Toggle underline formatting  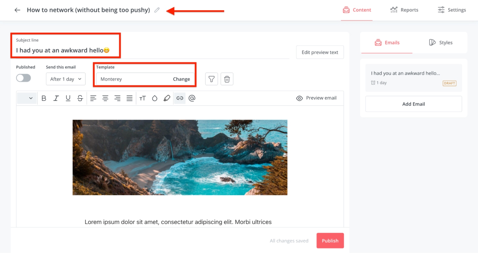(x=68, y=98)
